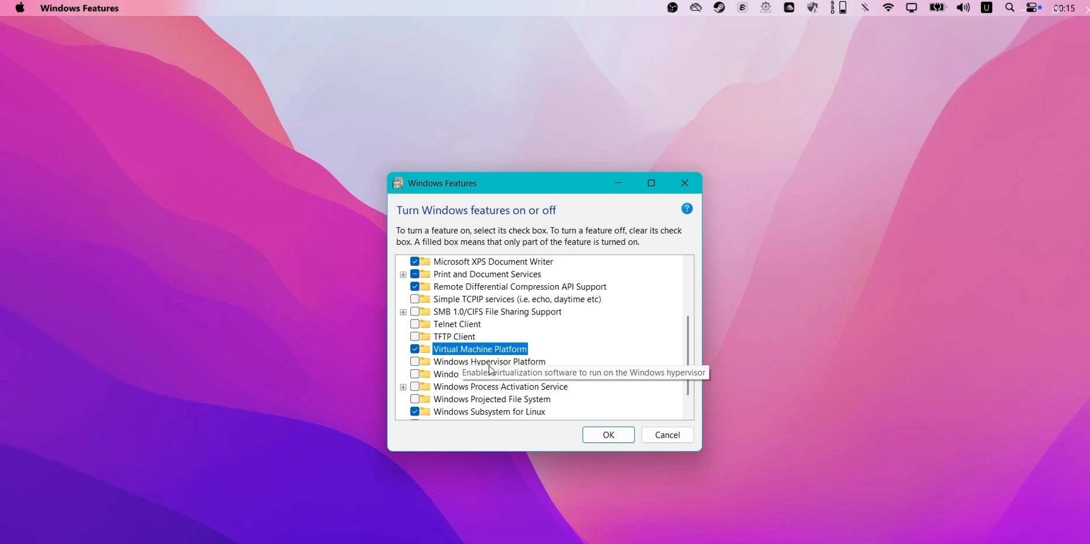This screenshot has width=1090, height=544.
Task: Open the display mirroring menu icon
Action: coord(912,8)
